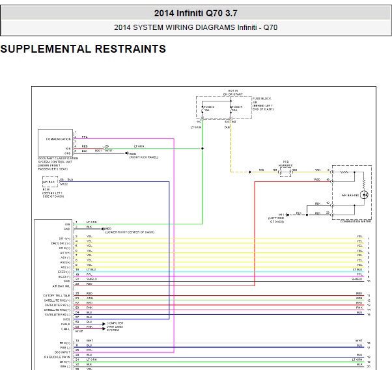Click the 'OCCUPANT CLASSIFICATION SYSTEM CONTROL UNIT' caption

[58, 163]
